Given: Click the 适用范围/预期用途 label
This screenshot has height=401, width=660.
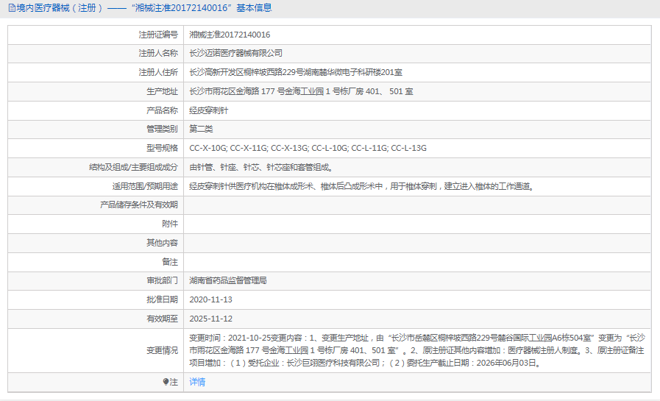Looking at the screenshot, I should [145, 186].
